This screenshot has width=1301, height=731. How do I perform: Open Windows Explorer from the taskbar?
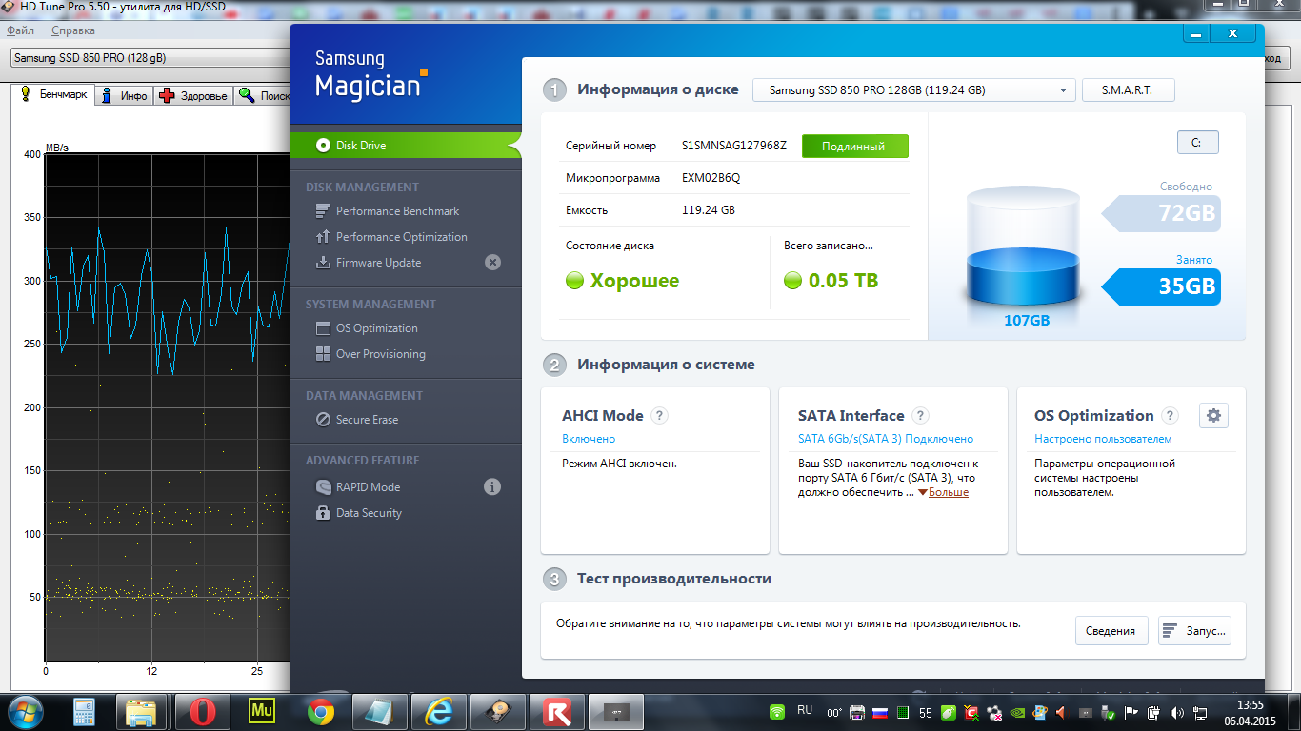141,712
